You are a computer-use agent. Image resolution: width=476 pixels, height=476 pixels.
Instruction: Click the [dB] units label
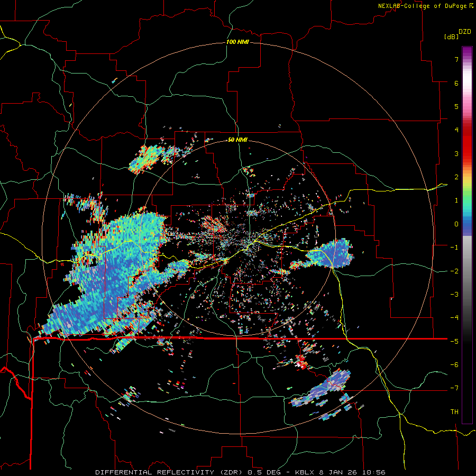tap(451, 36)
